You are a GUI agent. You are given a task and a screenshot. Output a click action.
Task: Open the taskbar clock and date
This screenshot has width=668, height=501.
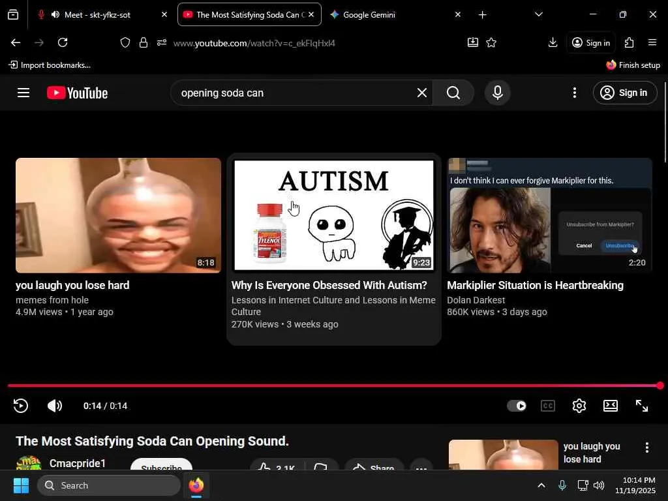click(635, 485)
